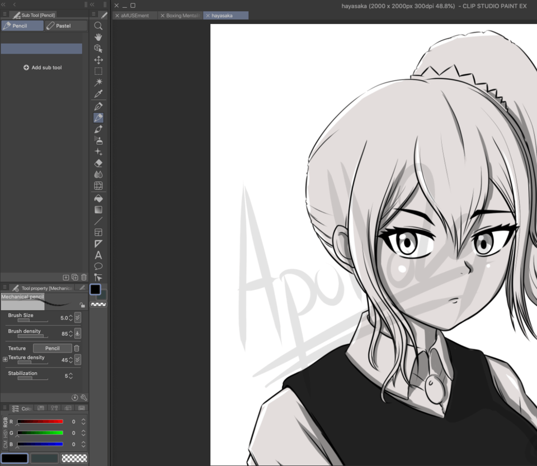
Task: Open the Pencil texture selector button
Action: coord(53,348)
